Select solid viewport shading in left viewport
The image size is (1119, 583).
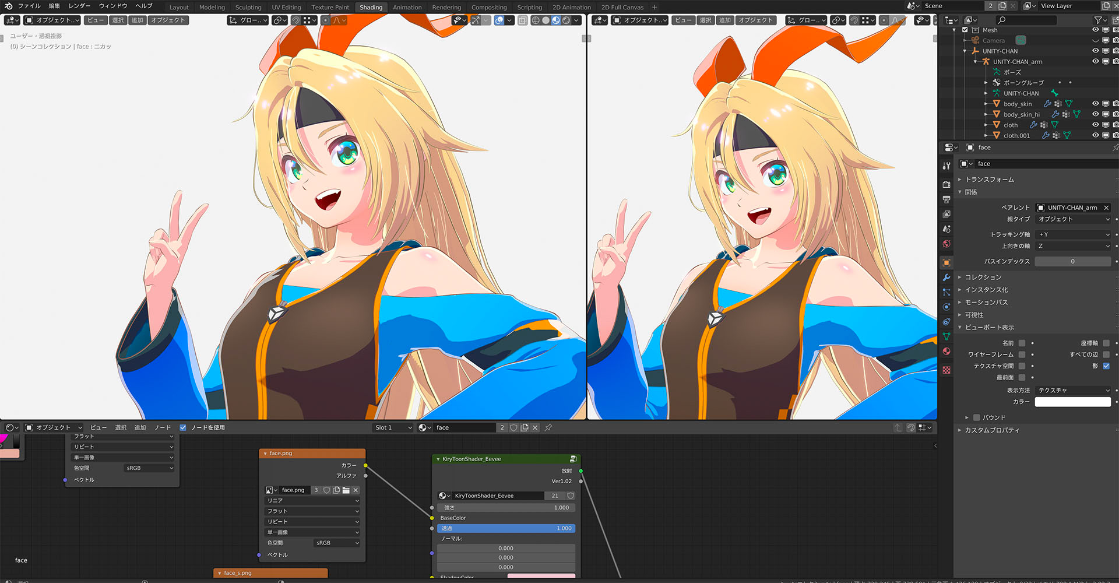pyautogui.click(x=546, y=20)
